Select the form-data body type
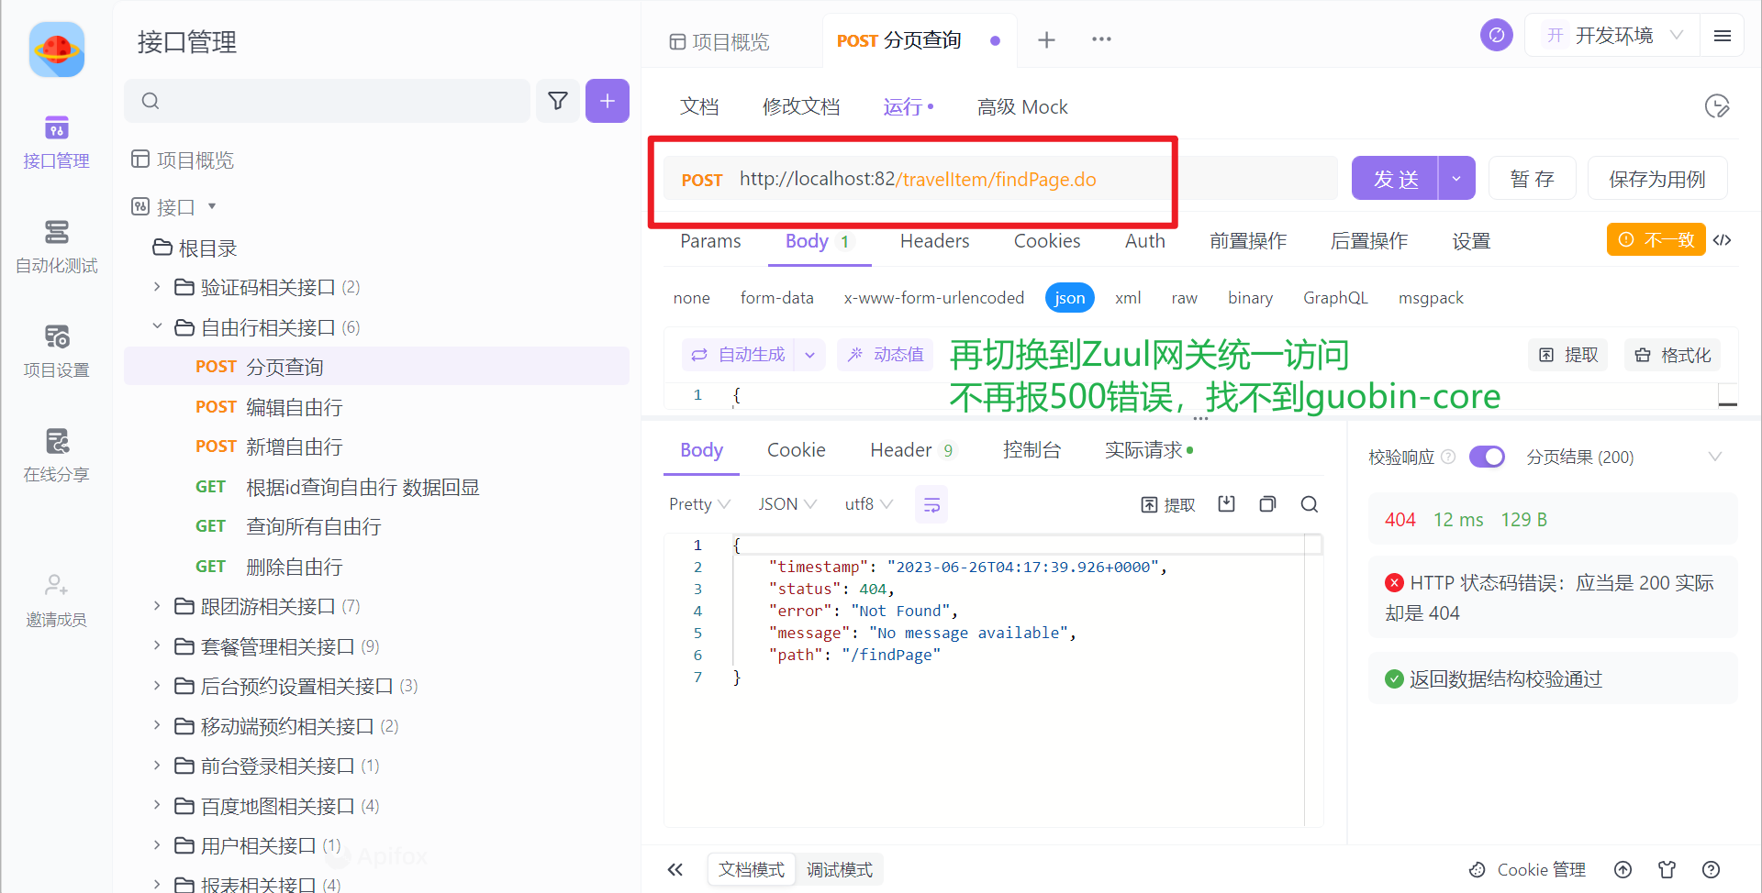 point(776,298)
